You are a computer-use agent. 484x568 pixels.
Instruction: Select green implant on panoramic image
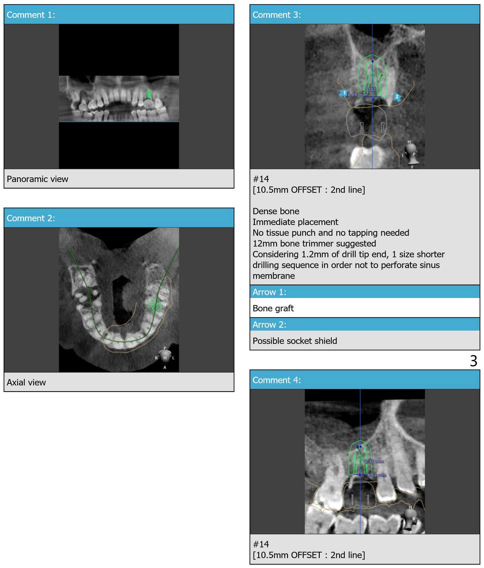click(149, 94)
